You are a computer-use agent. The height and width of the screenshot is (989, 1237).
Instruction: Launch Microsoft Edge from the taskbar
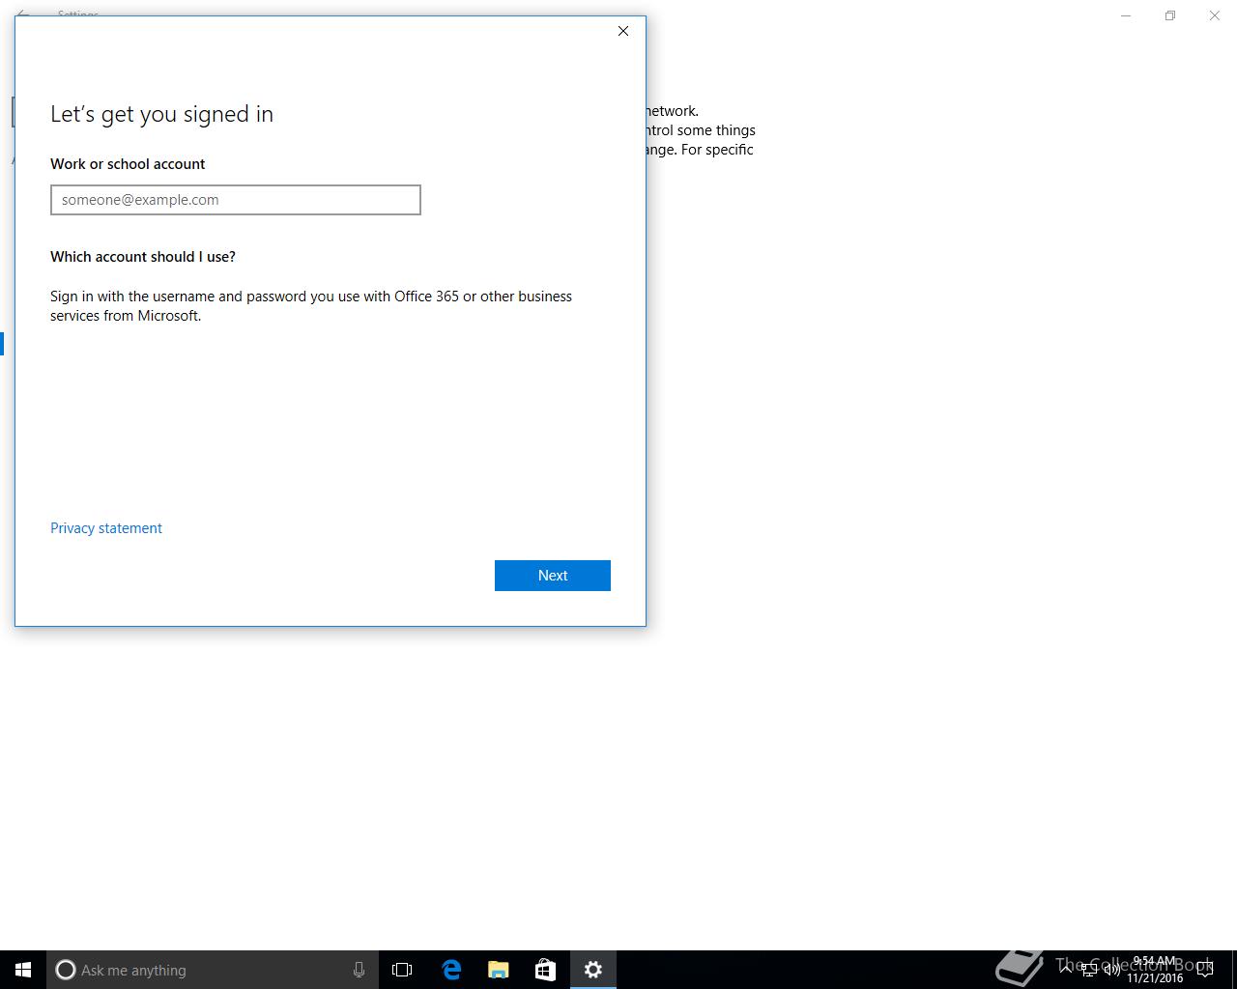[x=450, y=970]
